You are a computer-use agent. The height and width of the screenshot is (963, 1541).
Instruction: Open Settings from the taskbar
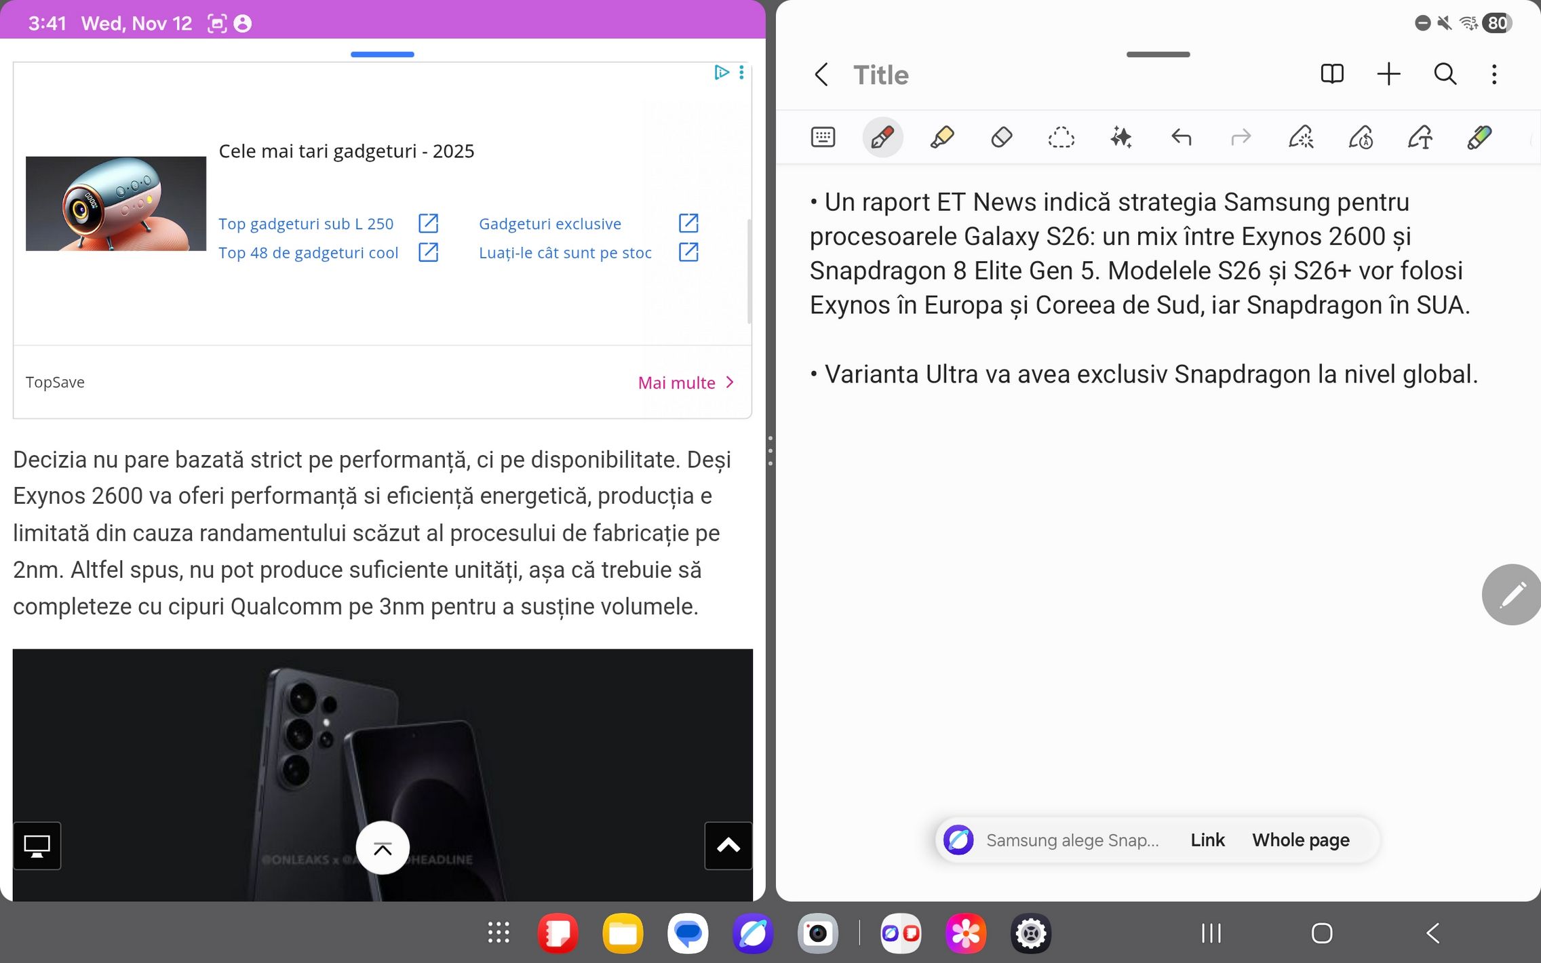pyautogui.click(x=1030, y=934)
